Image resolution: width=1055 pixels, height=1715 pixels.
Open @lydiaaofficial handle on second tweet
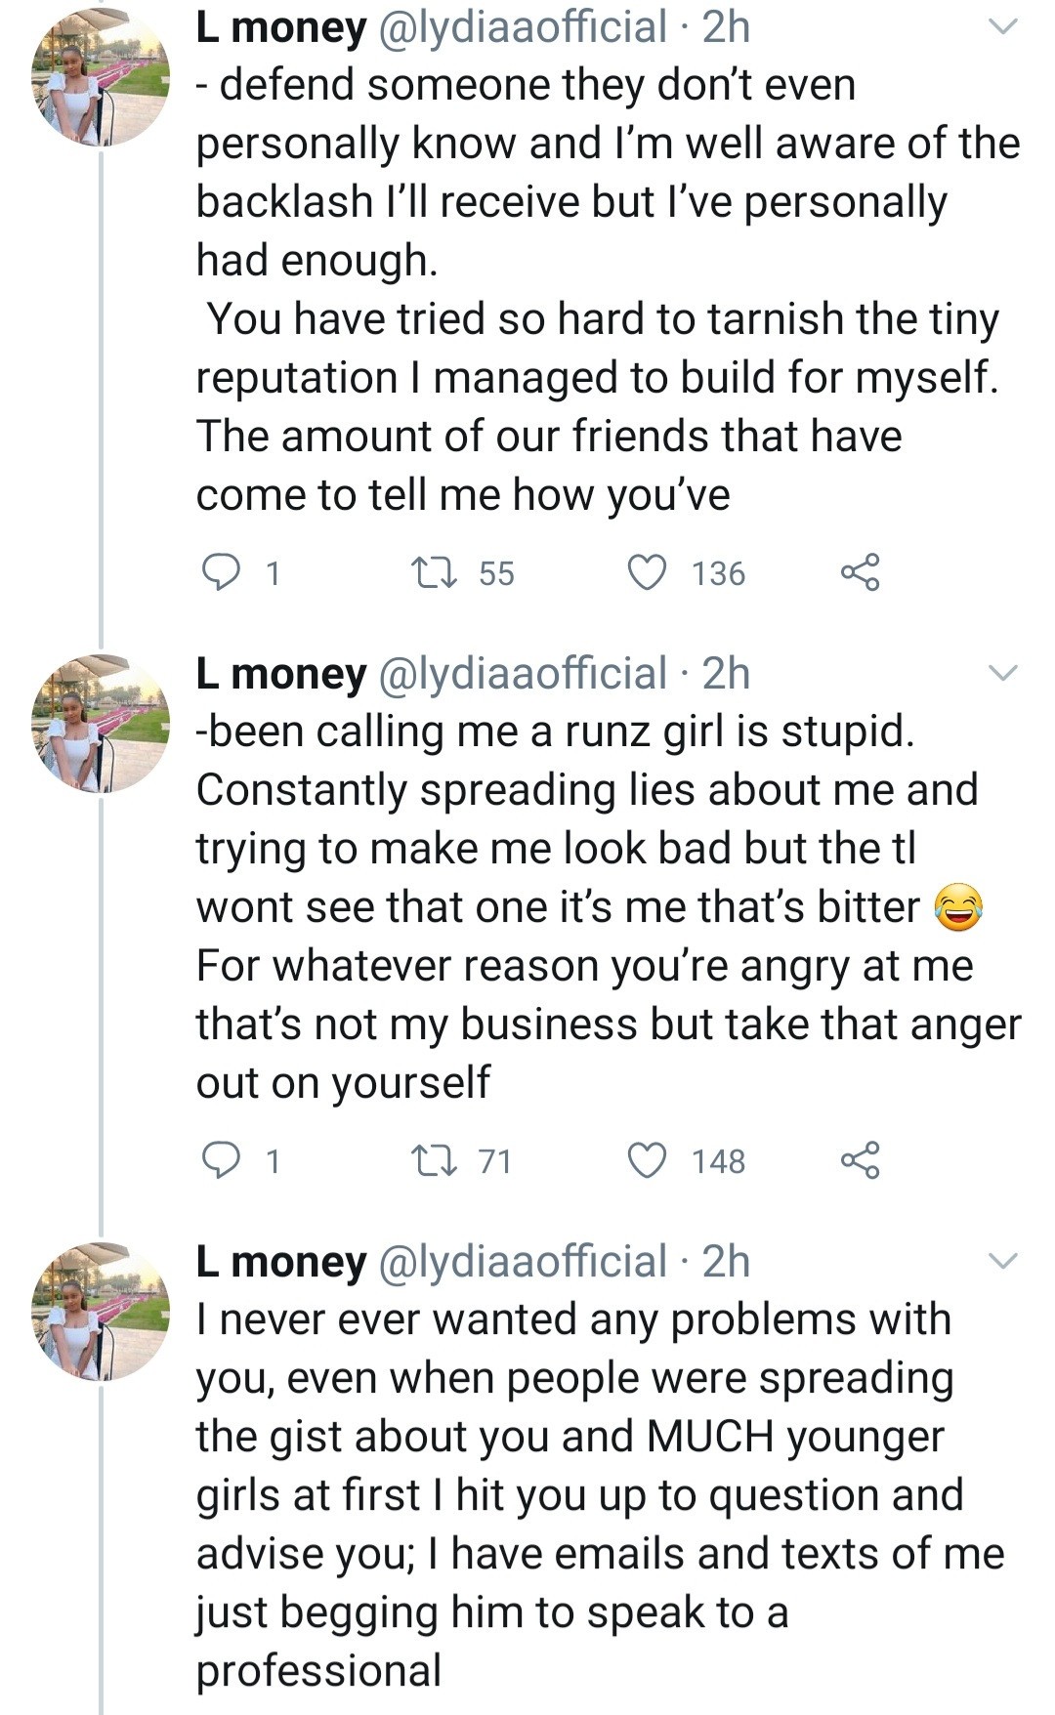pos(522,674)
